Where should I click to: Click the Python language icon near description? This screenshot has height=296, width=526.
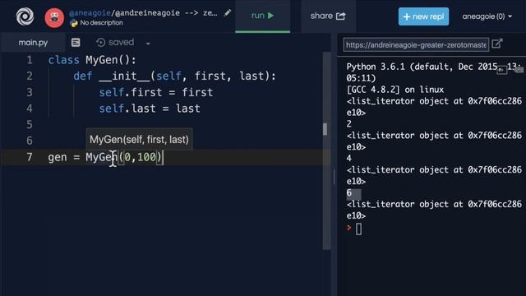(73, 23)
